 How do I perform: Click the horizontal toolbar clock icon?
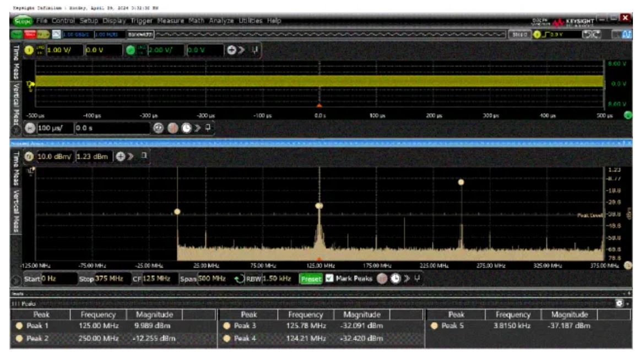coord(186,128)
